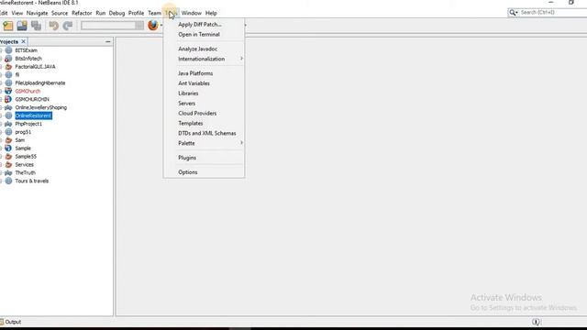
Task: Open the search options dropdown arrow
Action: [516, 13]
